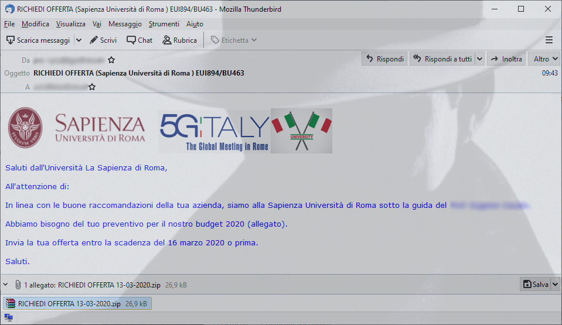Open the Vai menu
The height and width of the screenshot is (325, 562).
[97, 24]
